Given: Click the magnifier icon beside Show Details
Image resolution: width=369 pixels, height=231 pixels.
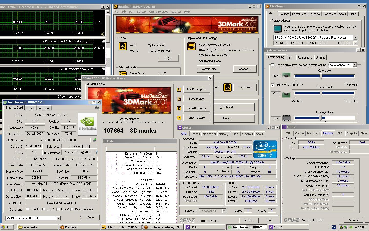Looking at the screenshot, I should pos(179,118).
